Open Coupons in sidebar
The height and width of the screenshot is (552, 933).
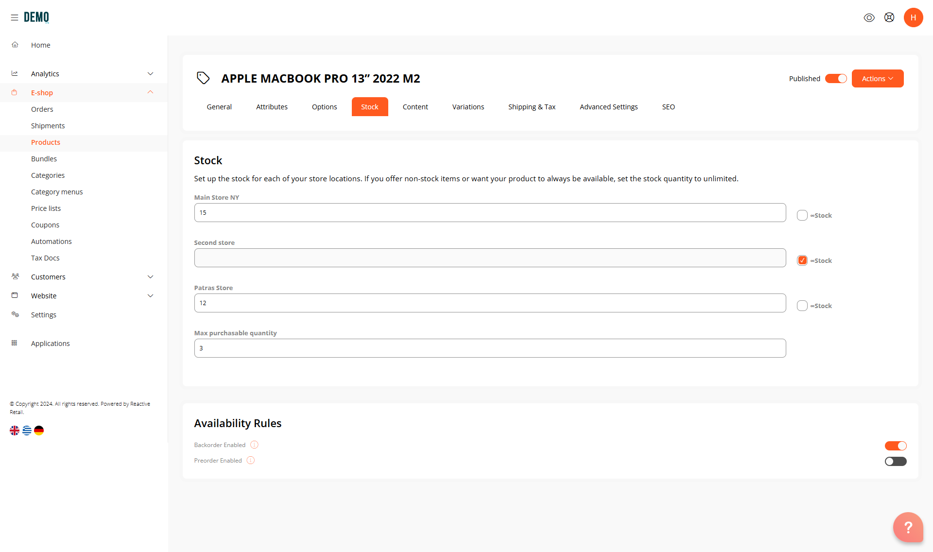[45, 225]
